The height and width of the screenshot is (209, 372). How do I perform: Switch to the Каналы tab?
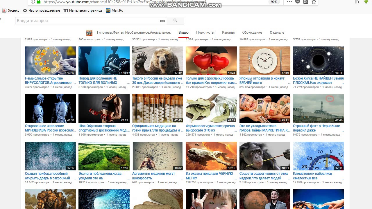pos(228,33)
